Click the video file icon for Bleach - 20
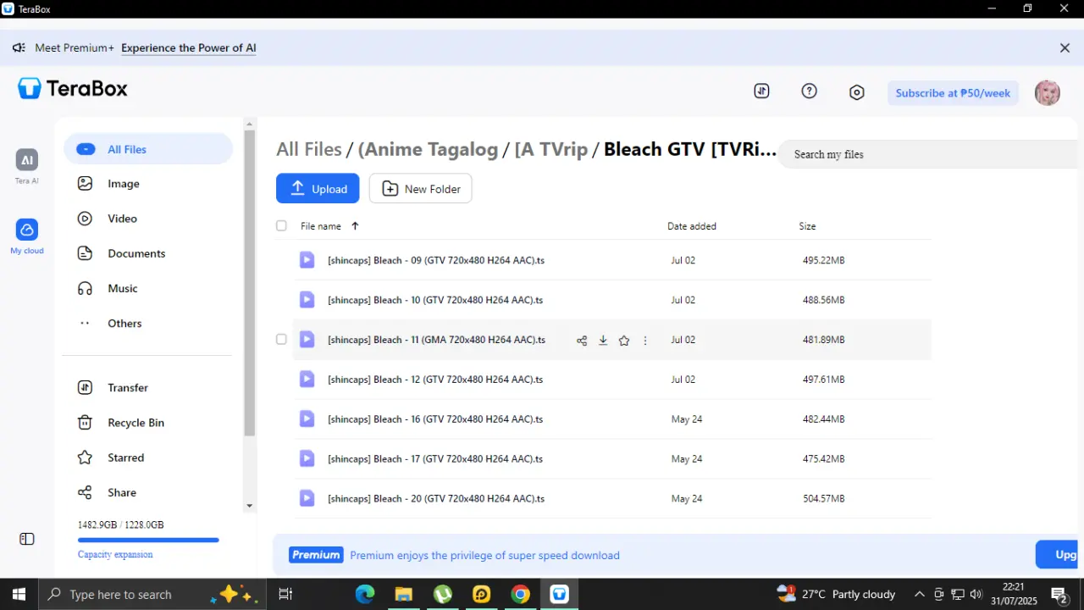The height and width of the screenshot is (610, 1084). [x=307, y=499]
